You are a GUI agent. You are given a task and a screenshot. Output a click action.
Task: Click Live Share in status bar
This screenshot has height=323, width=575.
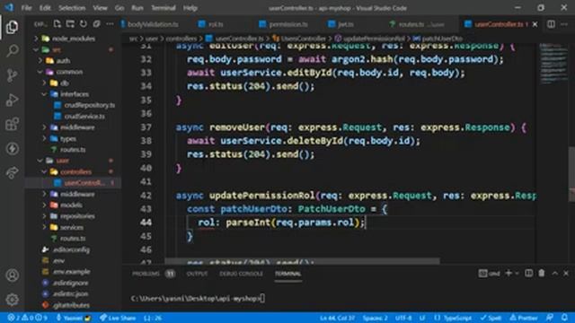(x=118, y=318)
